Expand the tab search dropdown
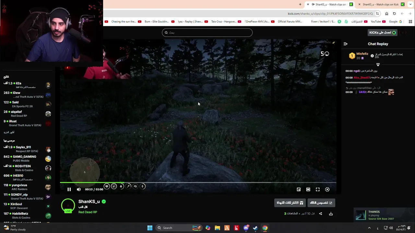 point(410,5)
